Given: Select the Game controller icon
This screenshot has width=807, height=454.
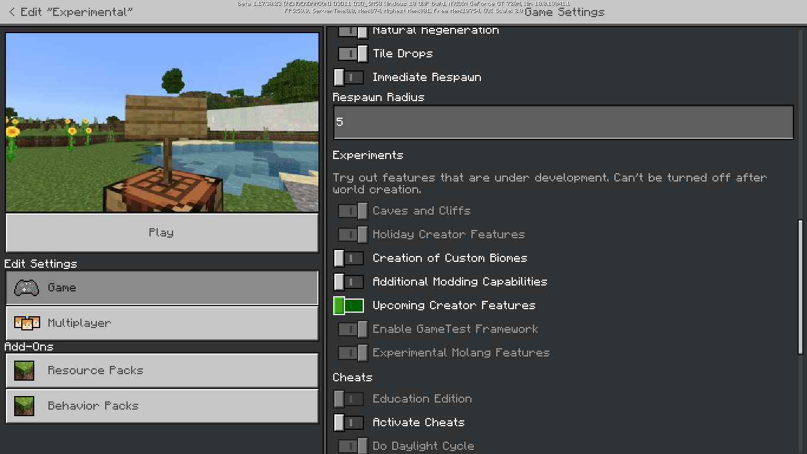Looking at the screenshot, I should 27,288.
